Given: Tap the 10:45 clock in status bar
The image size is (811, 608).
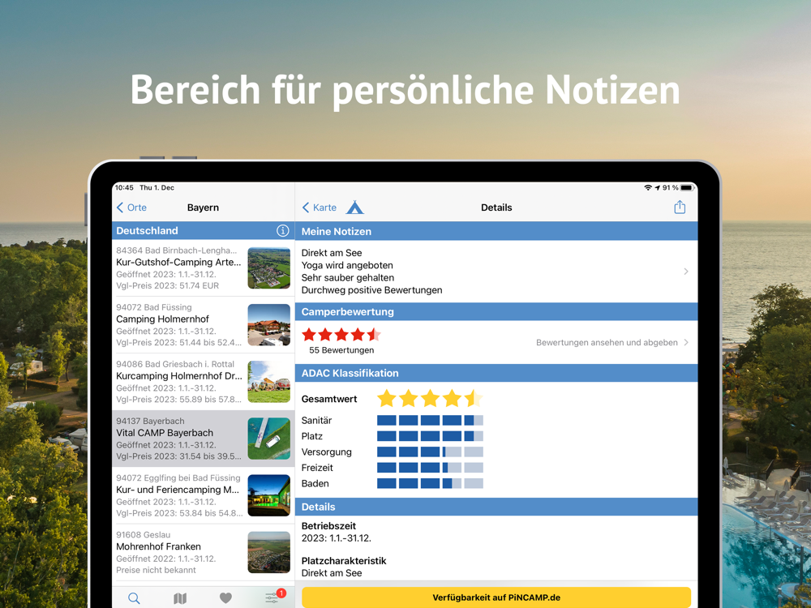Looking at the screenshot, I should (x=124, y=188).
